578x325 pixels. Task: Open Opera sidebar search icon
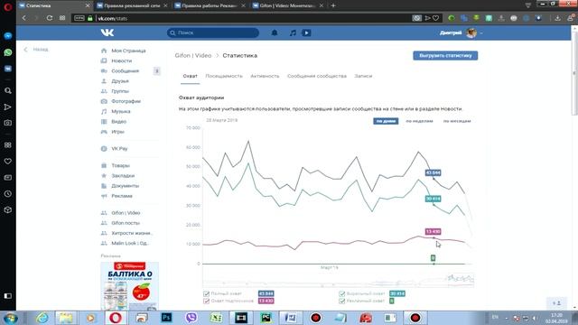click(8, 90)
